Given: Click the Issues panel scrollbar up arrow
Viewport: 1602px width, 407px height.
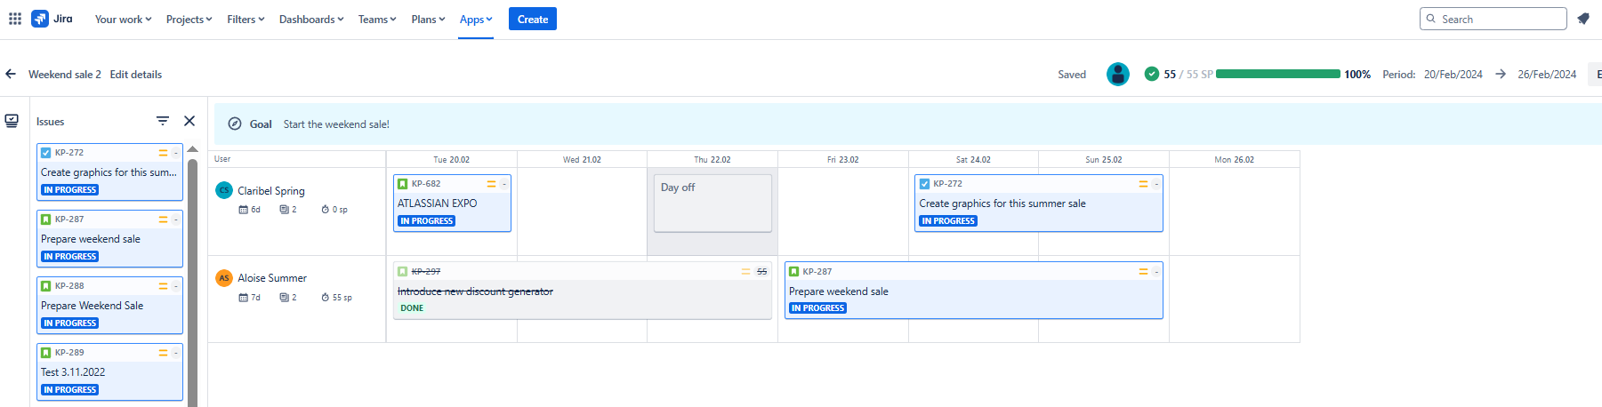Looking at the screenshot, I should coord(193,149).
